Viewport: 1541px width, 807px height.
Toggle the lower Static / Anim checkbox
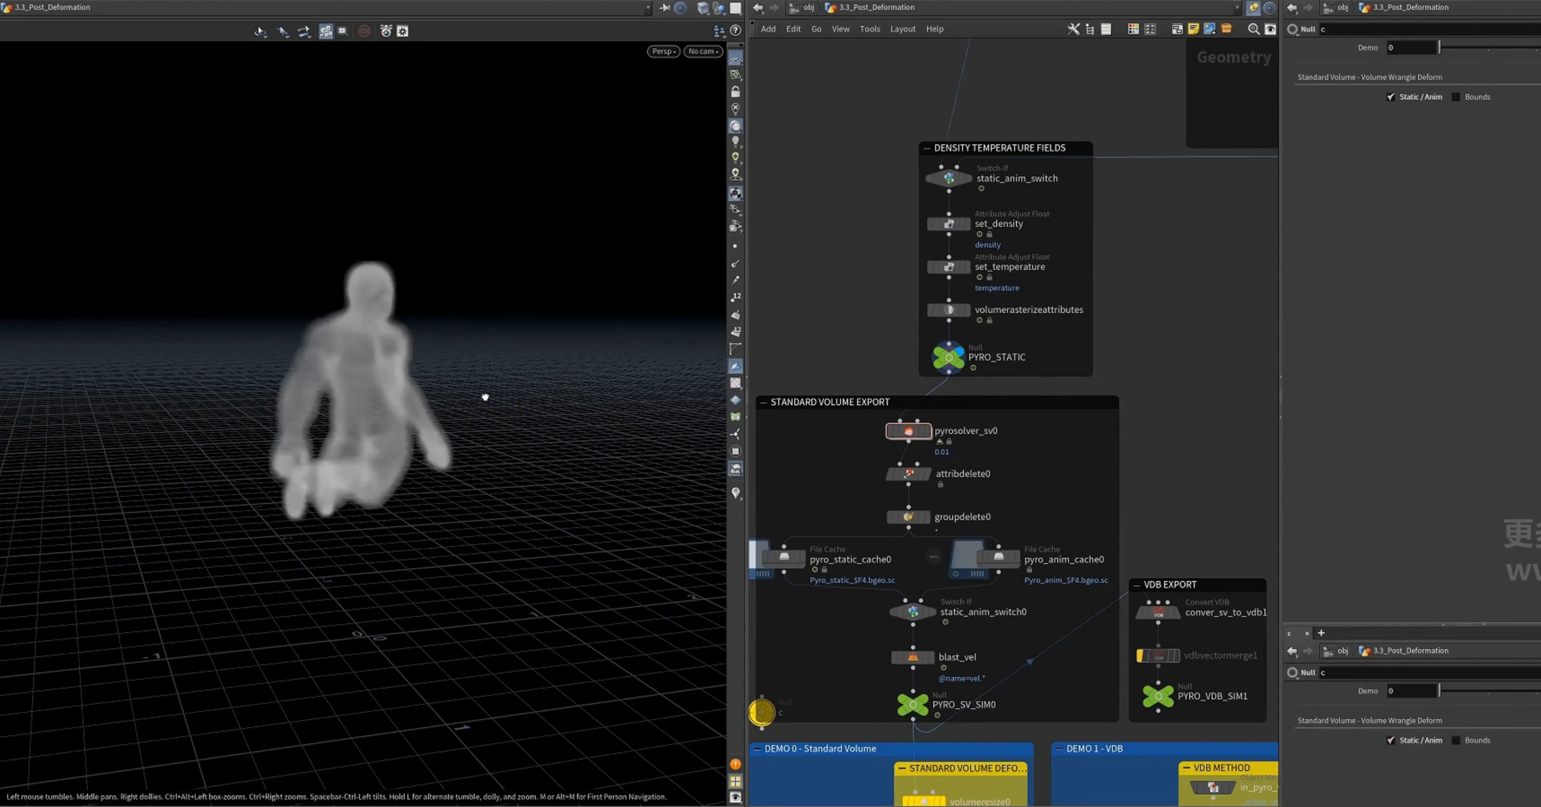tap(1391, 740)
